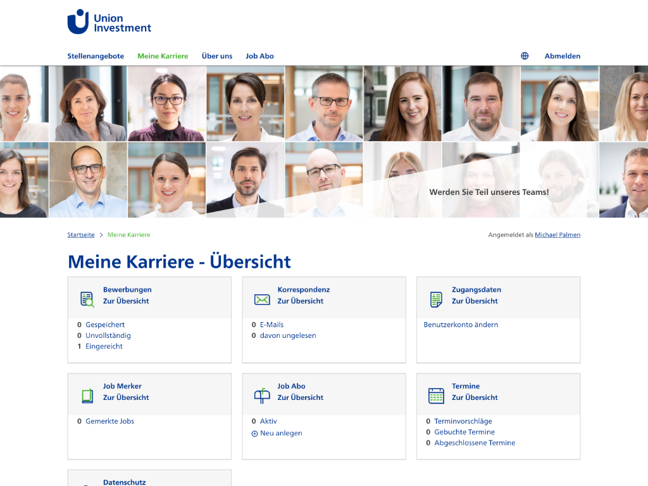Select the Über uns menu item
Image resolution: width=648 pixels, height=486 pixels.
217,56
